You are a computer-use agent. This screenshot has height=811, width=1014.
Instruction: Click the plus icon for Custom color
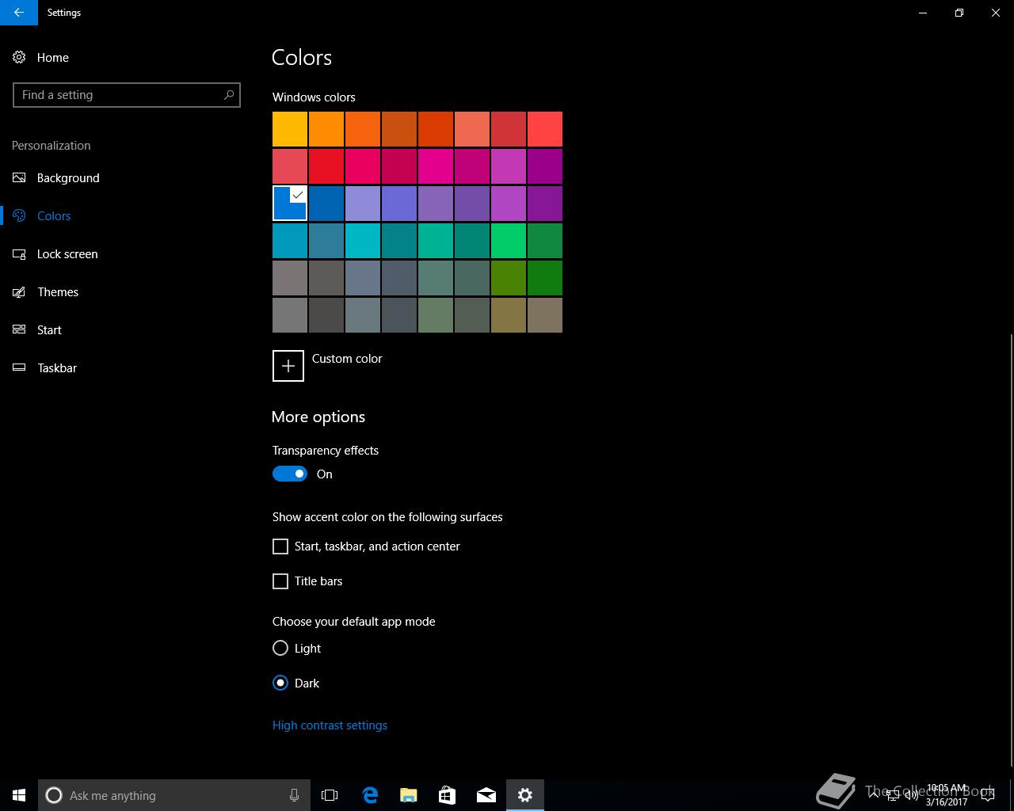tap(288, 366)
